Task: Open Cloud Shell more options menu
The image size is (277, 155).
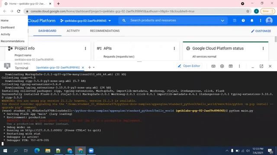Action: click(x=239, y=66)
